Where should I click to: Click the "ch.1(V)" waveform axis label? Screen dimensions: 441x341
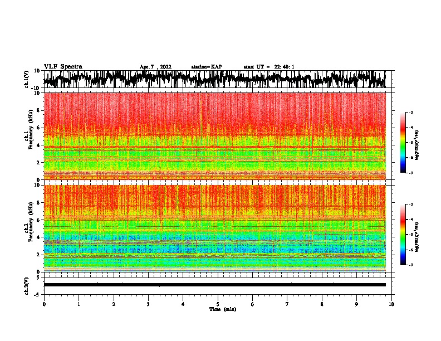[x=27, y=79]
